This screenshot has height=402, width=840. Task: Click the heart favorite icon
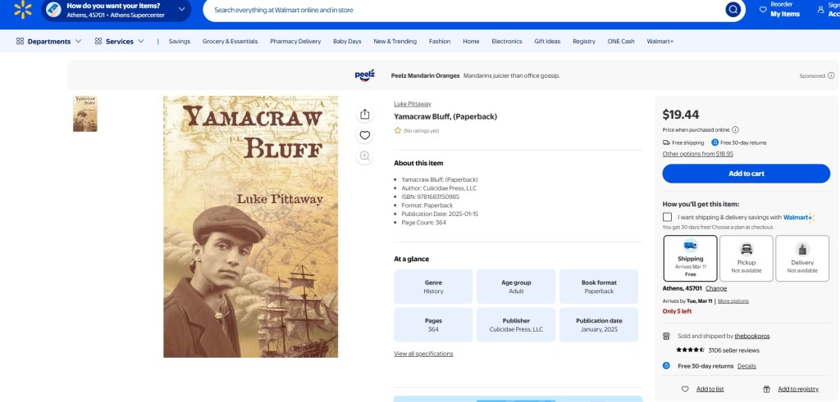(365, 135)
